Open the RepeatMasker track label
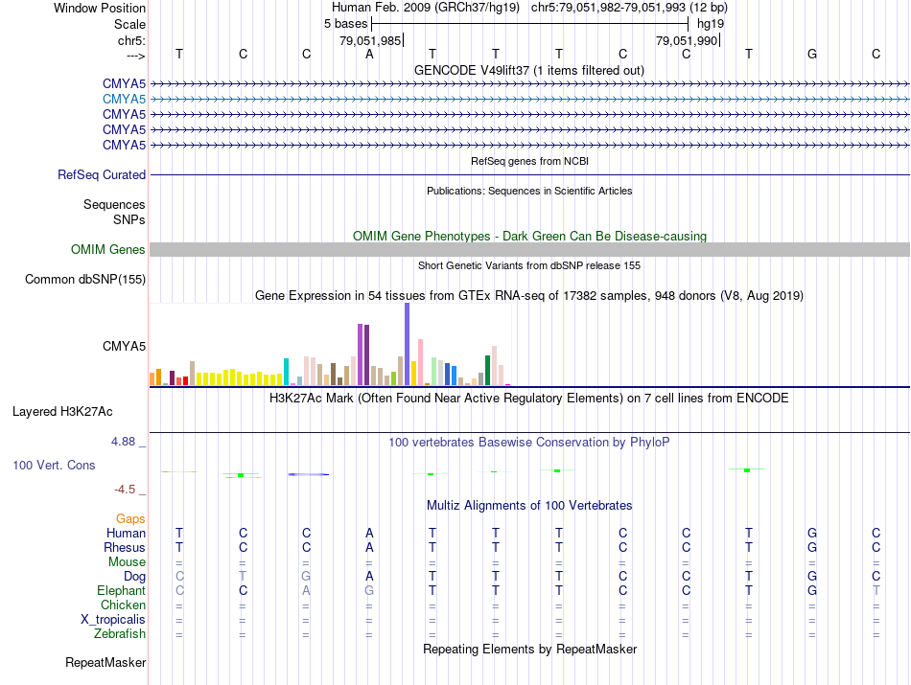The width and height of the screenshot is (911, 685). (x=105, y=662)
